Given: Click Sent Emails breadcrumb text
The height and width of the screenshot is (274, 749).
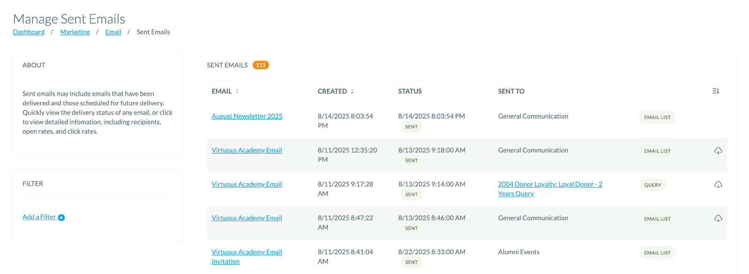Looking at the screenshot, I should pos(153,32).
